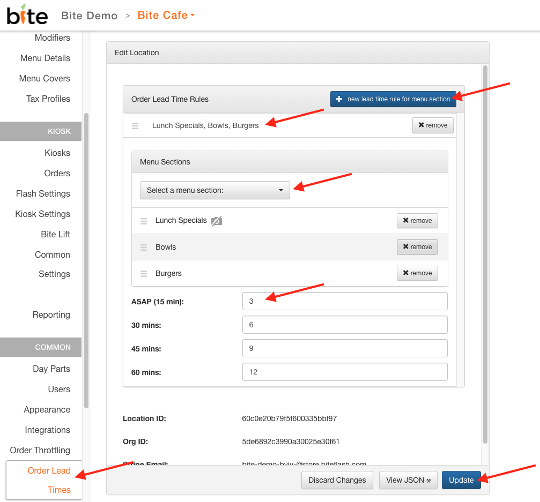Screen dimensions: 540x502
Task: Click the bite carrot logo
Action: pyautogui.click(x=27, y=15)
